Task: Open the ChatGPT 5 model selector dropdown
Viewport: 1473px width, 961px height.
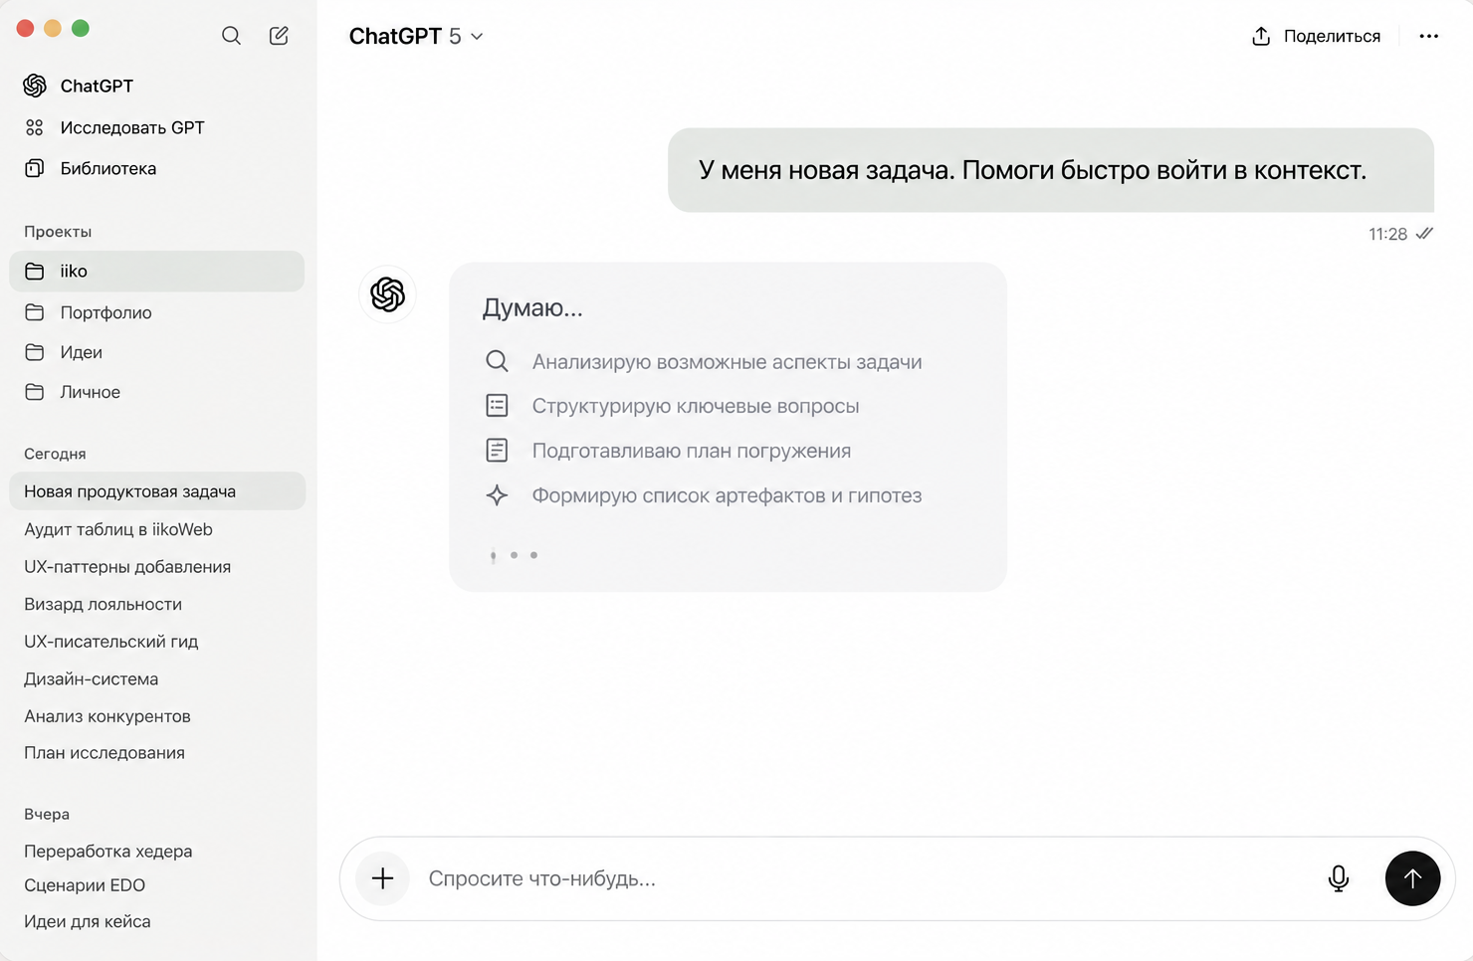Action: pyautogui.click(x=416, y=36)
